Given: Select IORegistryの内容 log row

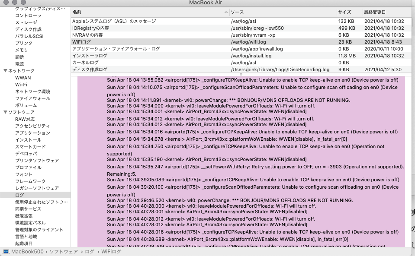Looking at the screenshot, I should 241,28.
